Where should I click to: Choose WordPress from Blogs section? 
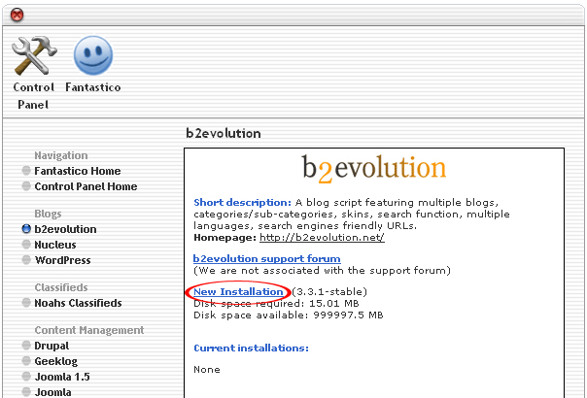(62, 260)
